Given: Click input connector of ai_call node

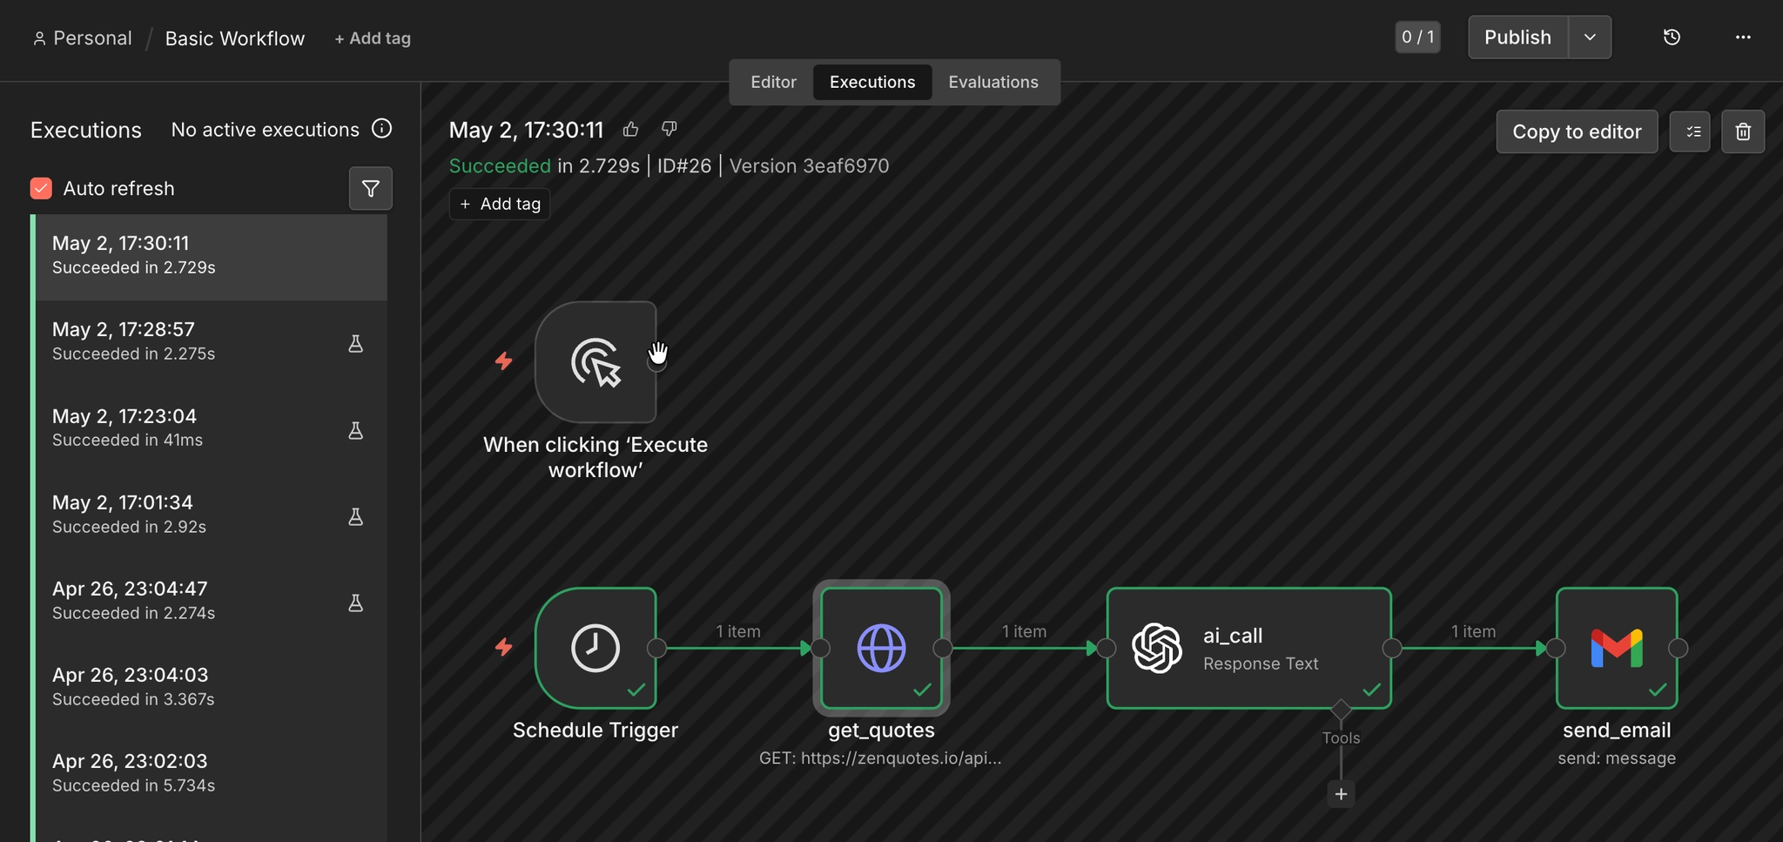Looking at the screenshot, I should 1107,648.
